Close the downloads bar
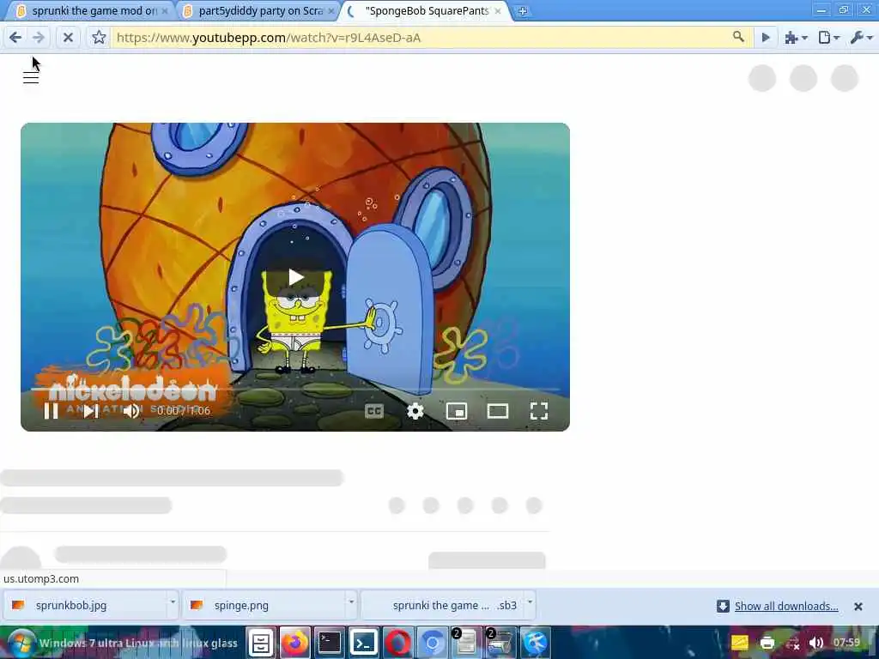 [x=858, y=607]
